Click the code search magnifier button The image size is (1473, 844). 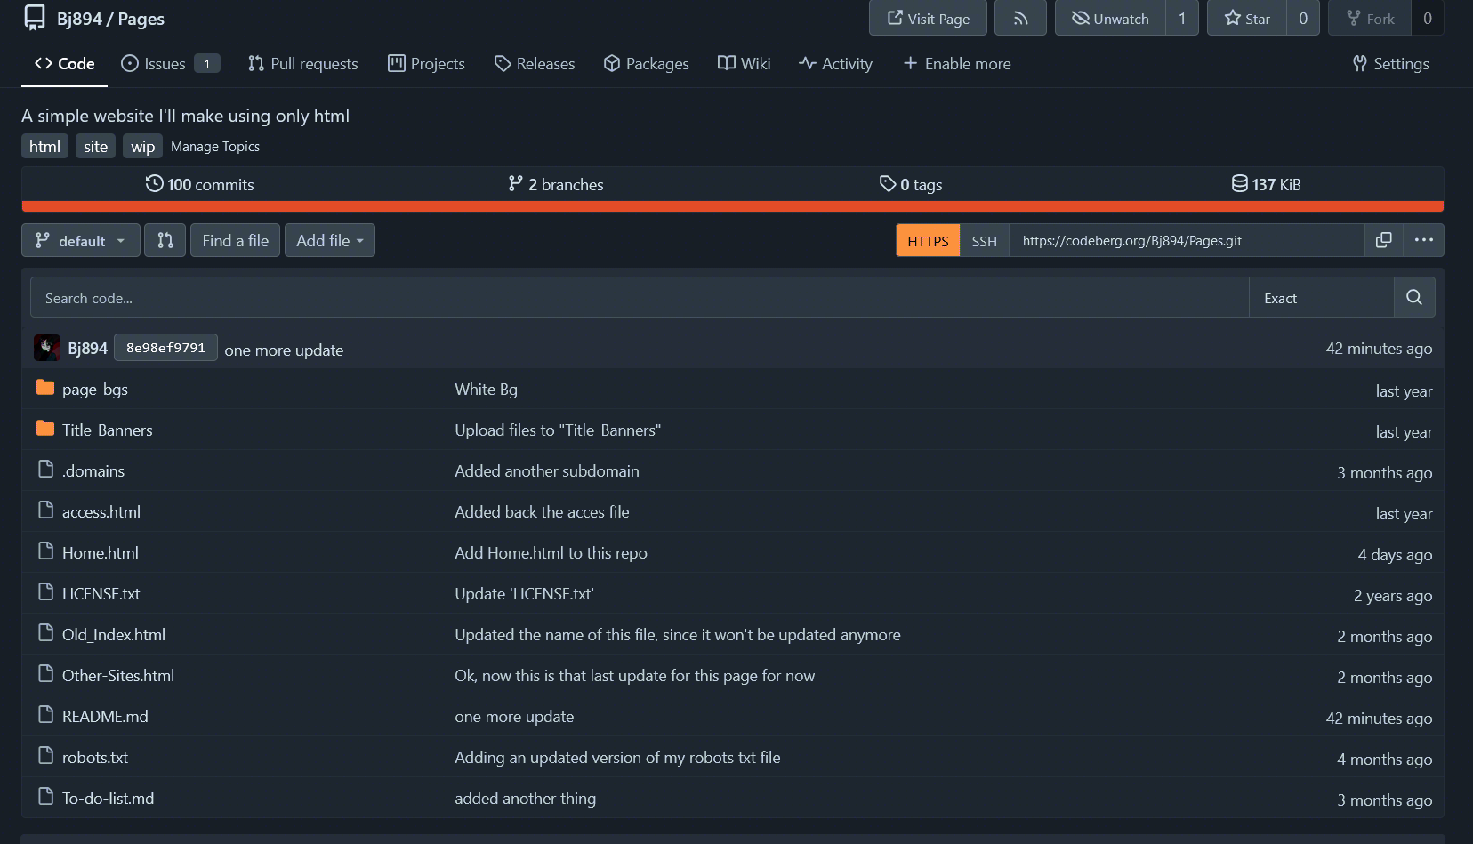[1413, 297]
